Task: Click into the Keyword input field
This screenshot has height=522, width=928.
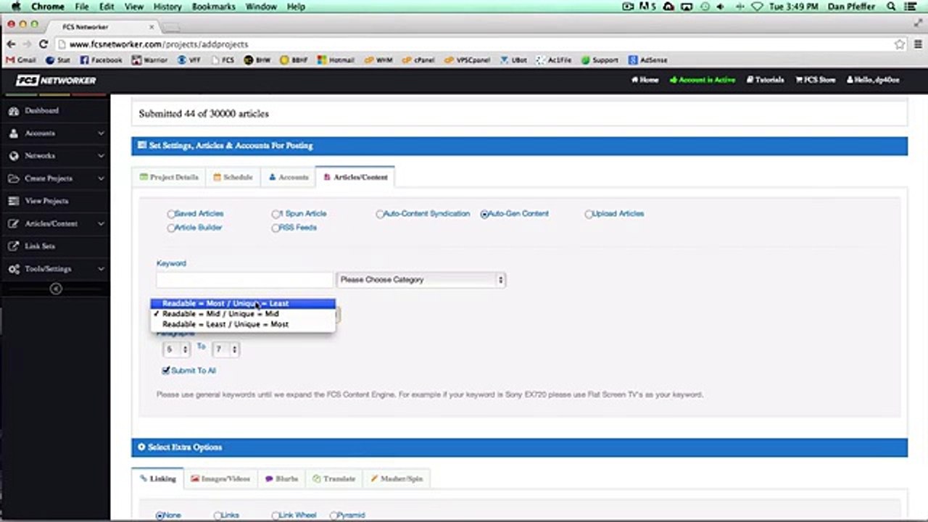Action: (244, 280)
